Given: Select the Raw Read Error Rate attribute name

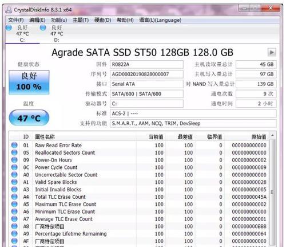Looking at the screenshot, I should tap(58, 146).
